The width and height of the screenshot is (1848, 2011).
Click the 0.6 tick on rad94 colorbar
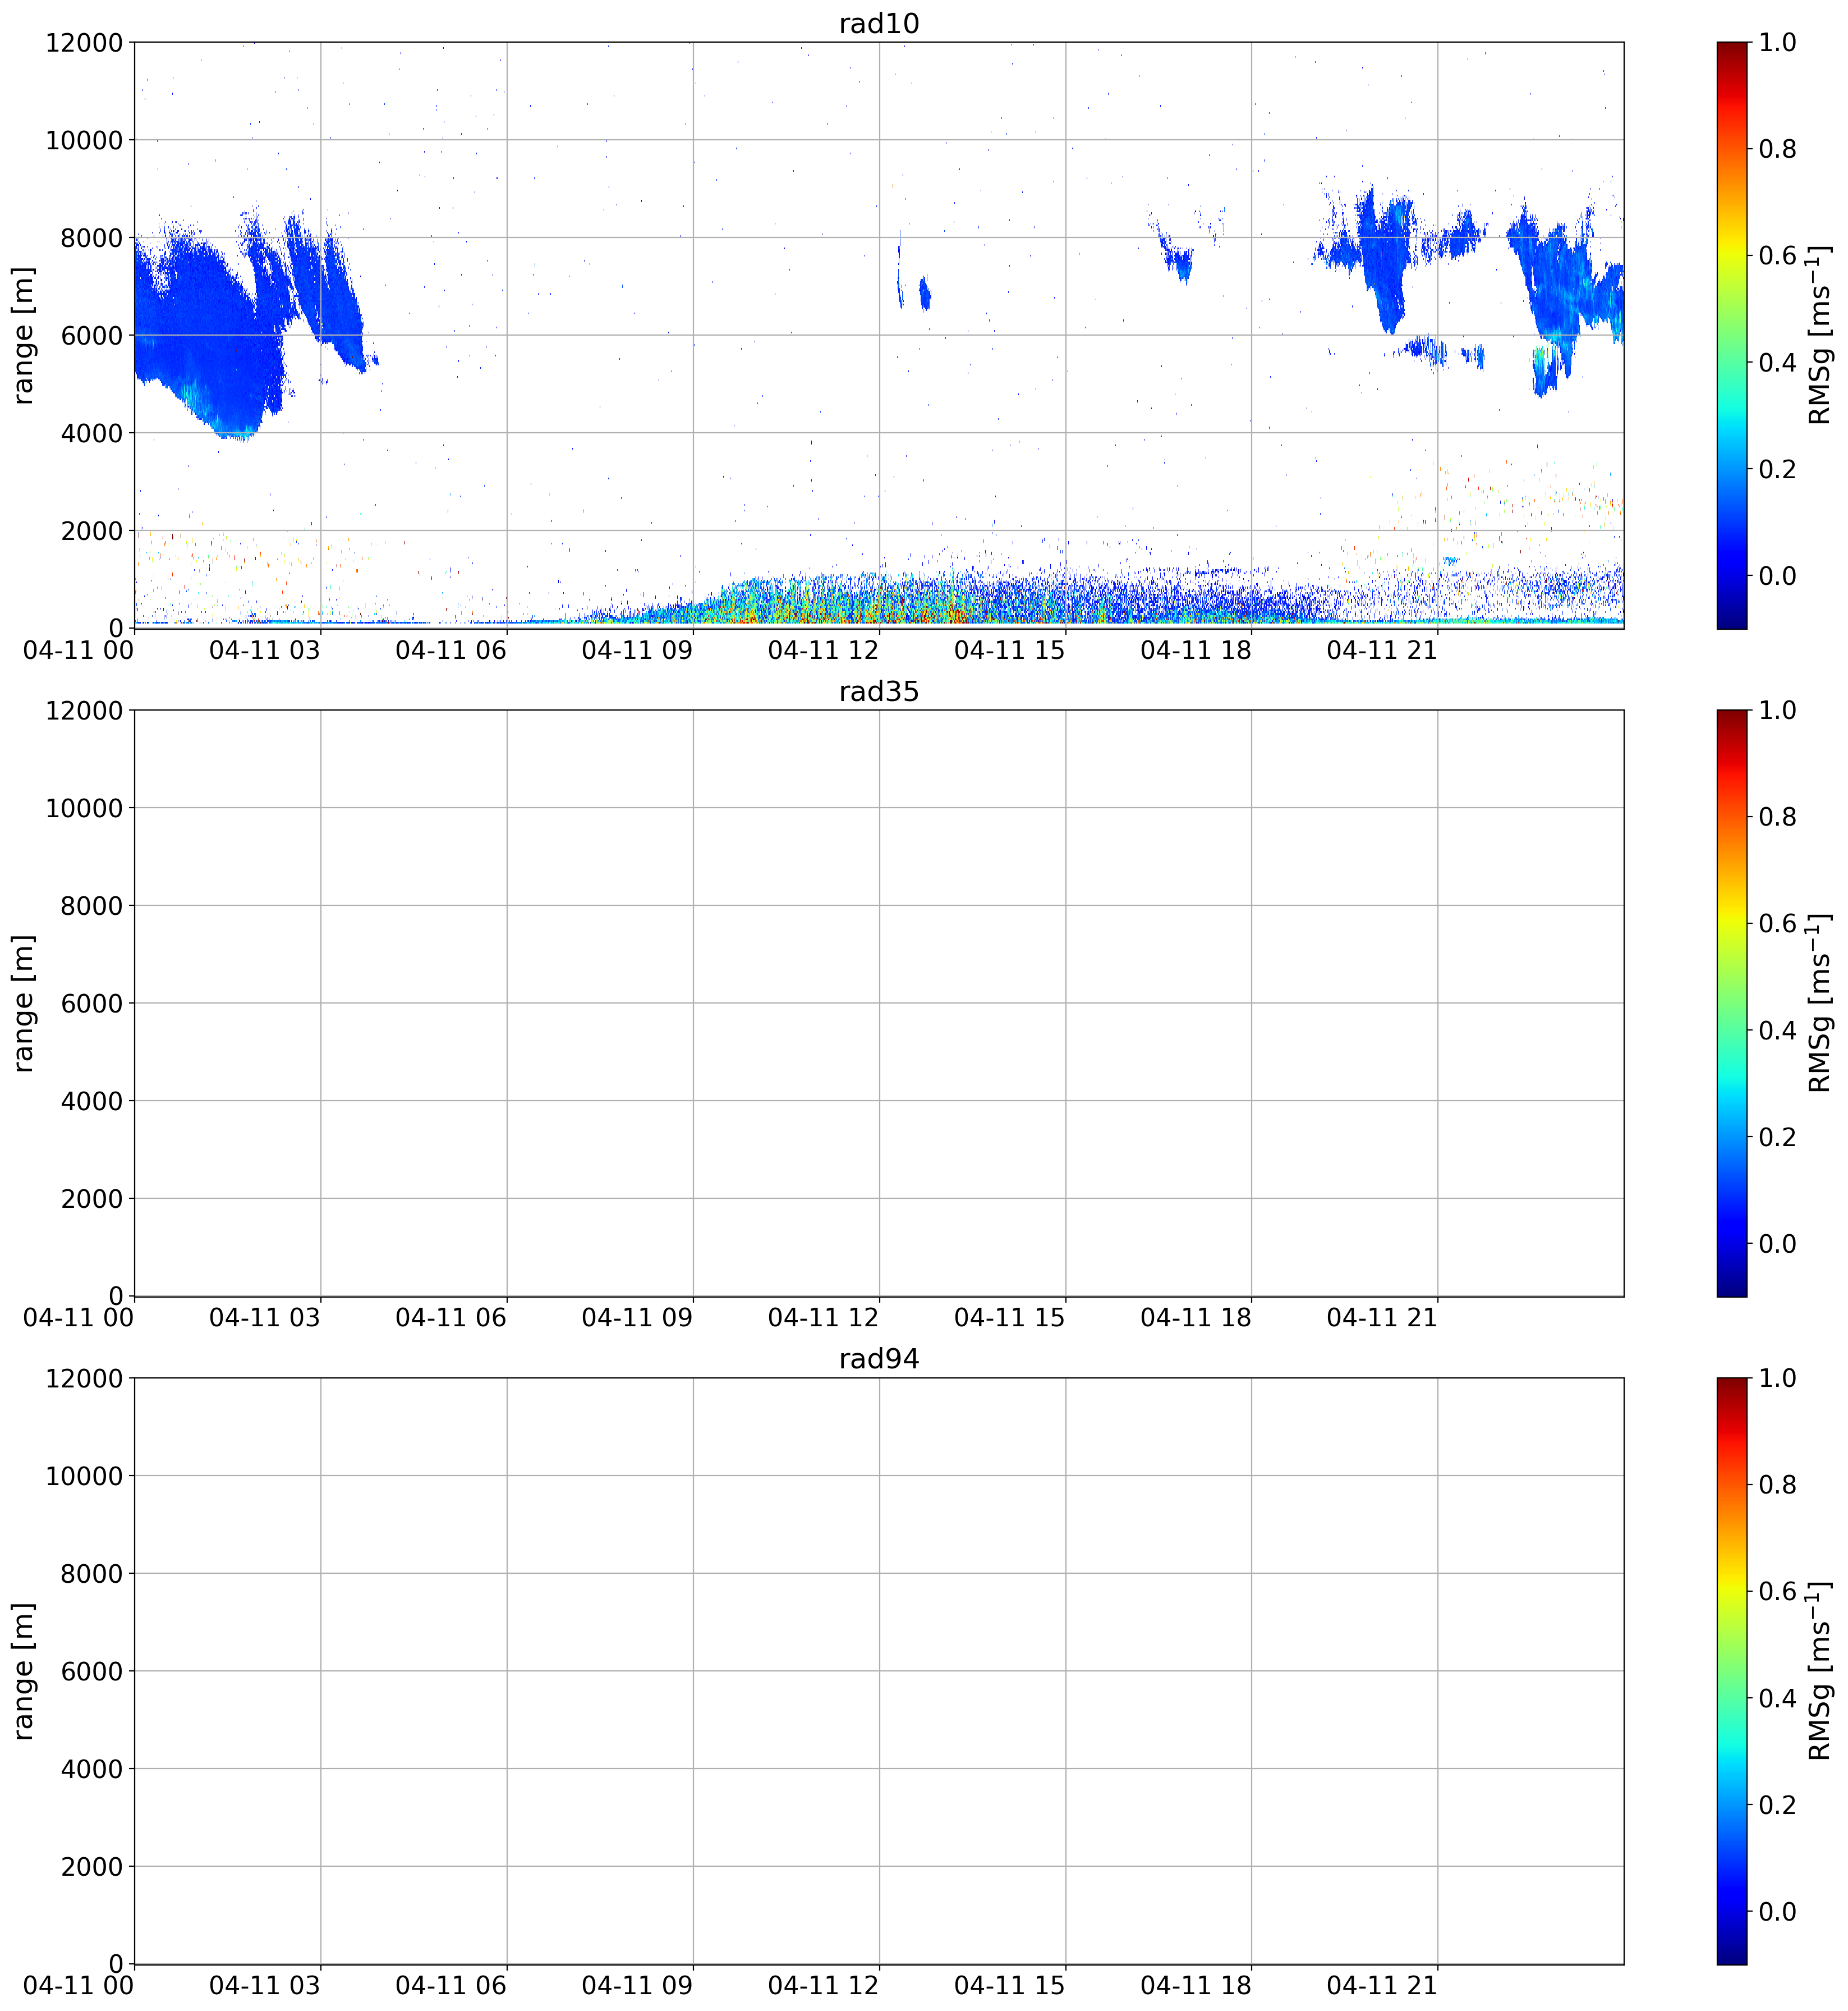(x=1778, y=1591)
